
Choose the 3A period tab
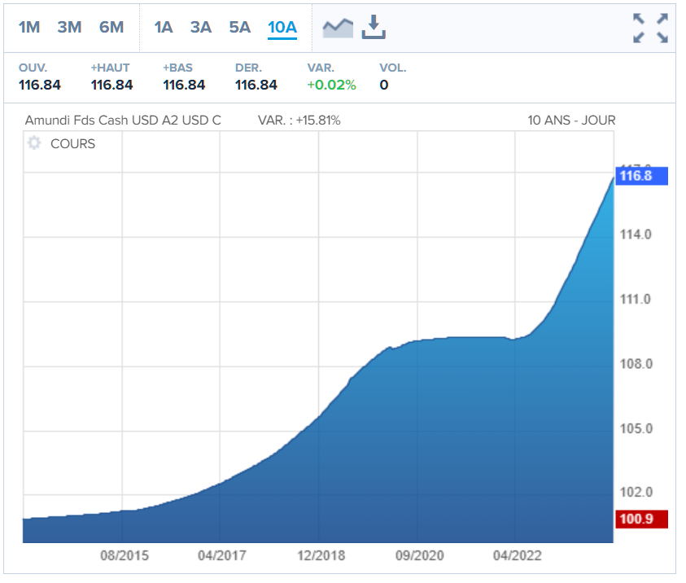pyautogui.click(x=201, y=27)
